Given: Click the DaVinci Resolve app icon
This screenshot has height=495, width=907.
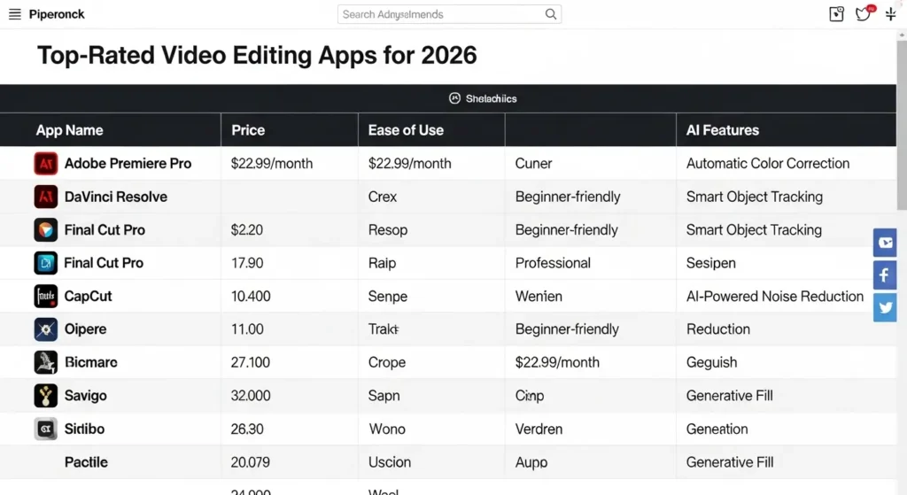Looking at the screenshot, I should (x=45, y=197).
